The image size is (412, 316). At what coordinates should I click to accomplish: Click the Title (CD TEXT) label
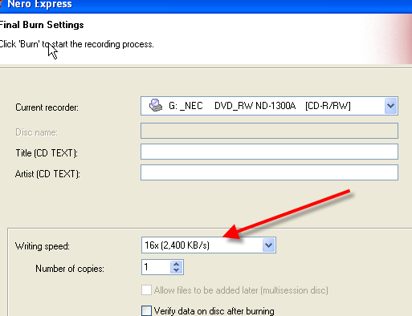47,153
